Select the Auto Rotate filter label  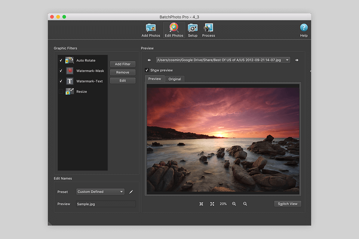click(x=86, y=60)
